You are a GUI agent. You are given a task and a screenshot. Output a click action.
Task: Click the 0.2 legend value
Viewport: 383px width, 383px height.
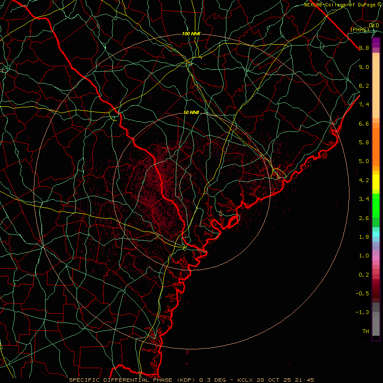(364, 275)
